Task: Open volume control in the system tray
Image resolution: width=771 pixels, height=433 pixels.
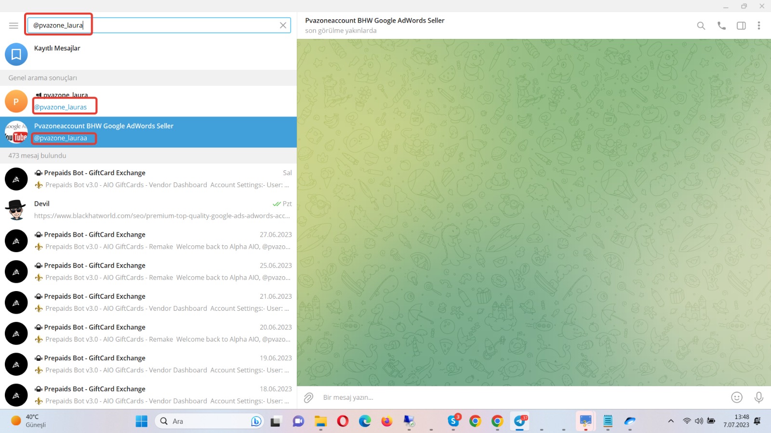Action: point(699,421)
